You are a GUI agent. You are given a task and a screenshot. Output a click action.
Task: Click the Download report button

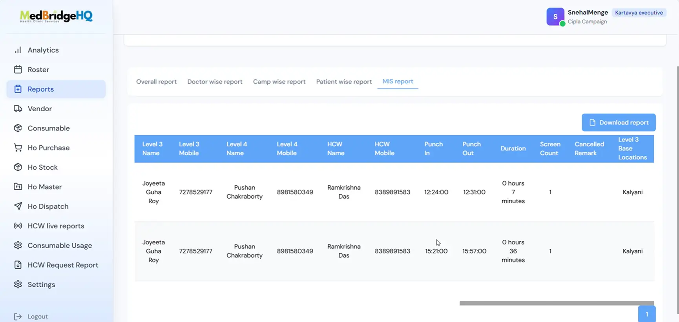619,123
